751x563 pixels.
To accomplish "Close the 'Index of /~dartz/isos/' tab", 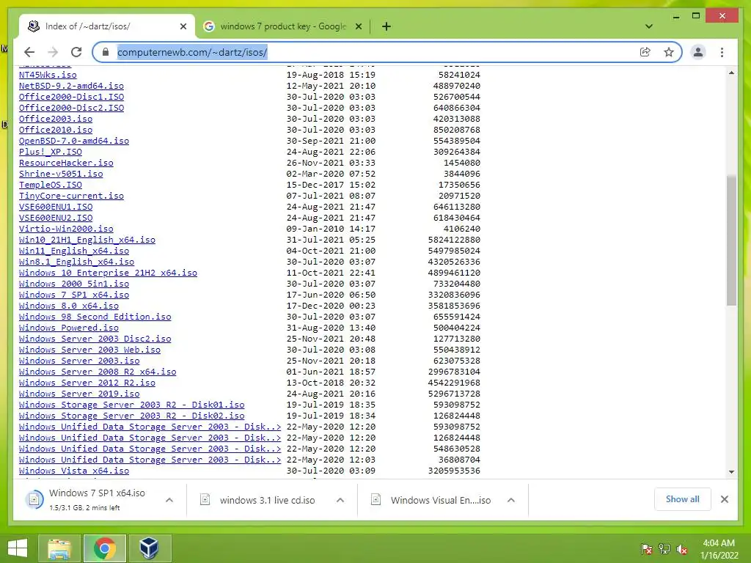I will 183,26.
